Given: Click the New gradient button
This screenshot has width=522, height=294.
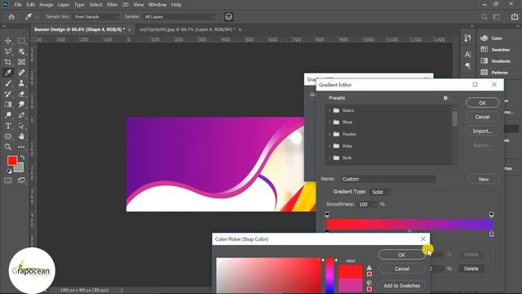Looking at the screenshot, I should [484, 179].
